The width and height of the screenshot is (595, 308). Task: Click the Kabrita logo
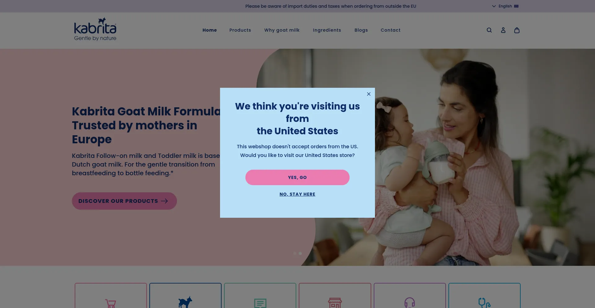pyautogui.click(x=95, y=29)
